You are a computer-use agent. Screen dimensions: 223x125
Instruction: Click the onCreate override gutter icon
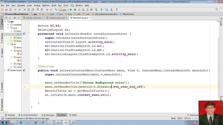pyautogui.click(x=24, y=34)
